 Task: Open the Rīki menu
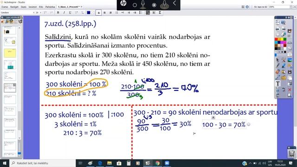pyautogui.click(x=41, y=7)
